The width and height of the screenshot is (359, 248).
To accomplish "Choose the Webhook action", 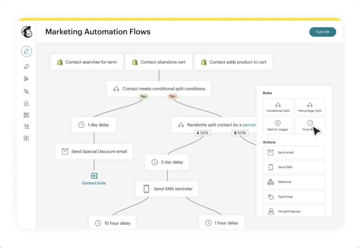I will coord(294,182).
